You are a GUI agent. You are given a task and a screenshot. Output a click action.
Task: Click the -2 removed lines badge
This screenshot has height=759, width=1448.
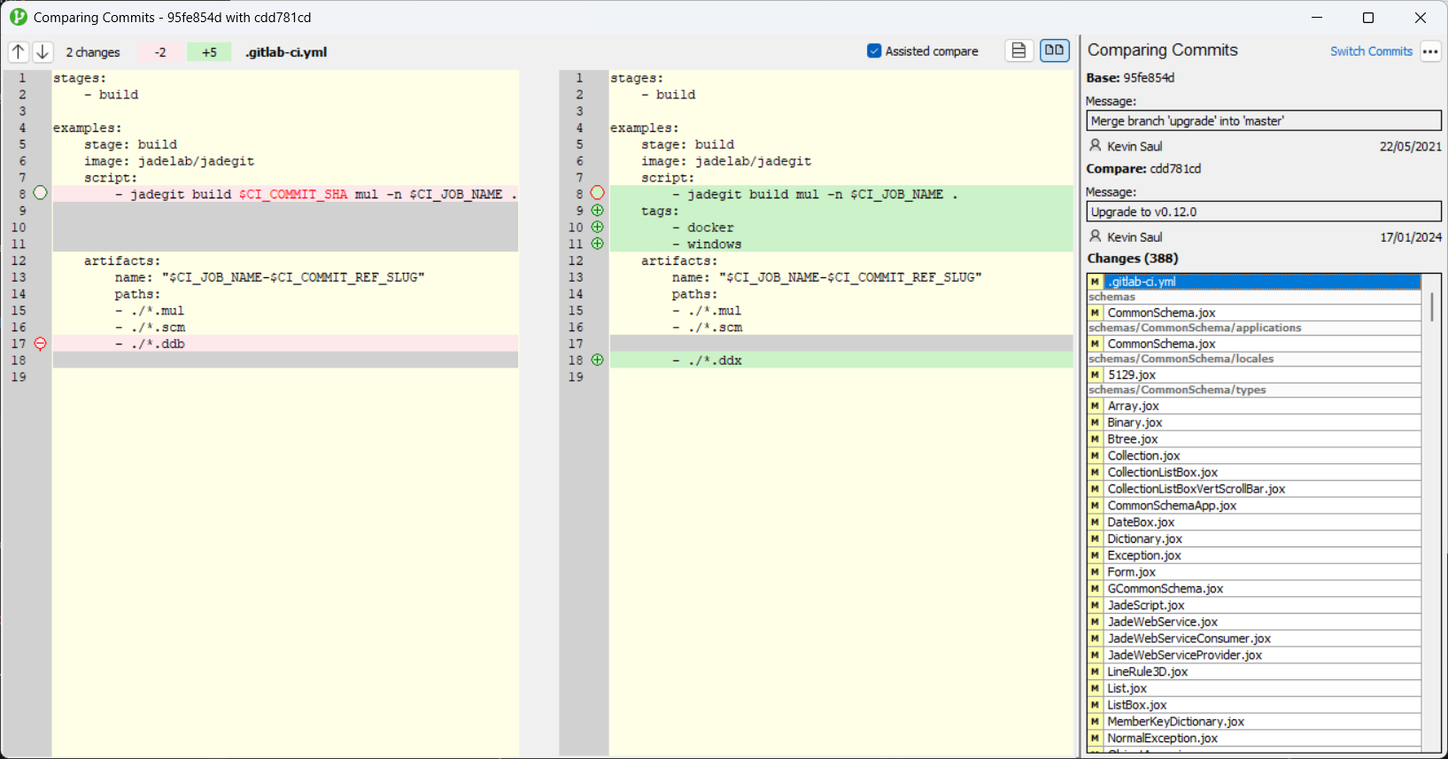[160, 52]
